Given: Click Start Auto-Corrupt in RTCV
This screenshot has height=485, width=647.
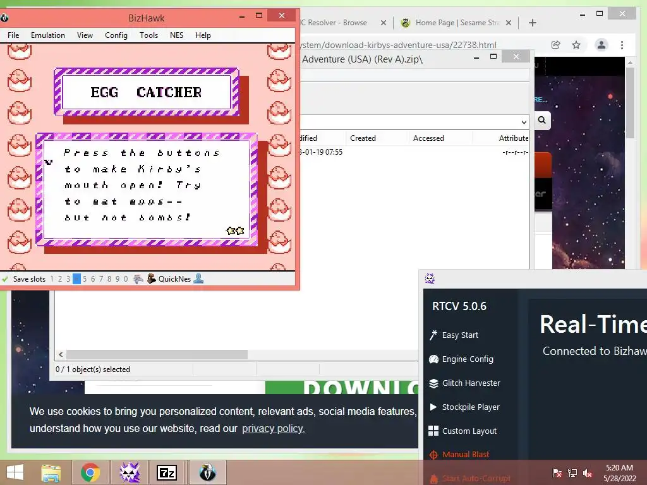Looking at the screenshot, I should click(476, 479).
